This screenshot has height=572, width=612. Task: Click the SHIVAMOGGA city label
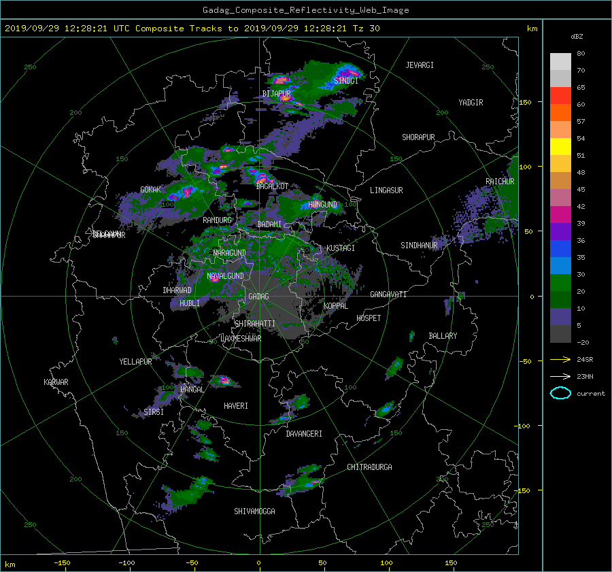pos(254,511)
